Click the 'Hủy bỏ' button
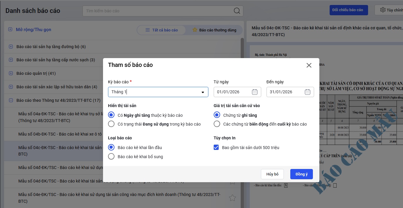This screenshot has width=403, height=208. tap(272, 174)
